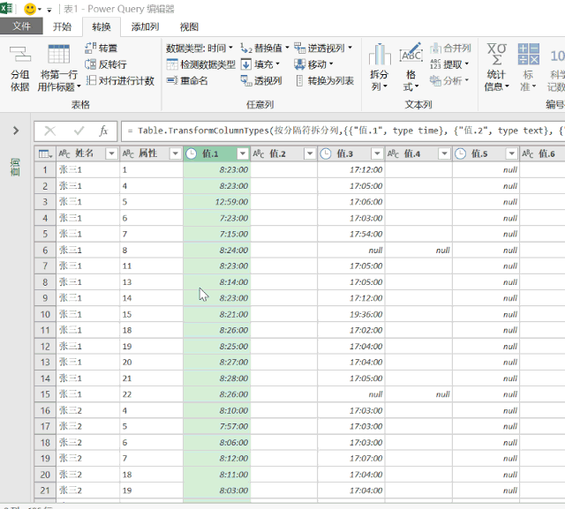This screenshot has height=509, width=565.
Task: Open 姓名 column filter dropdown
Action: point(111,153)
